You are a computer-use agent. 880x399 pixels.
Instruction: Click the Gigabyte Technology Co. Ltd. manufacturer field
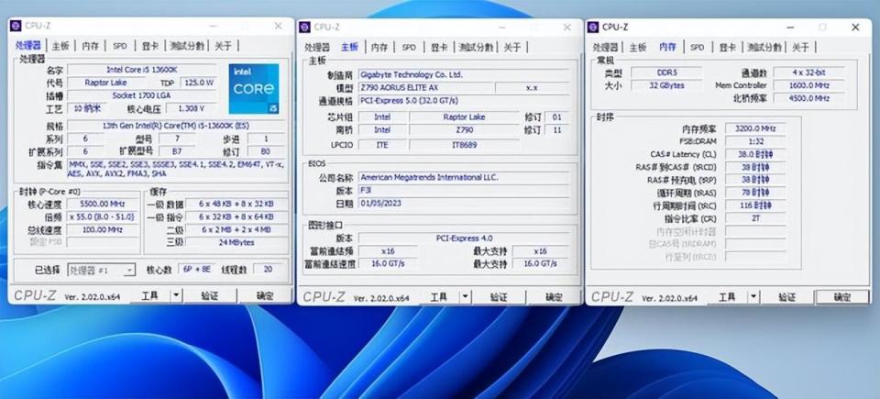click(463, 74)
